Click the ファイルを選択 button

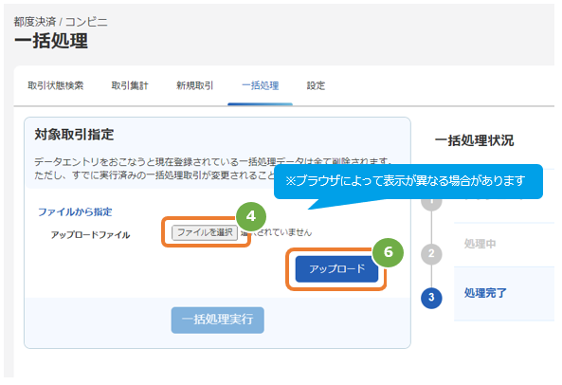point(205,232)
